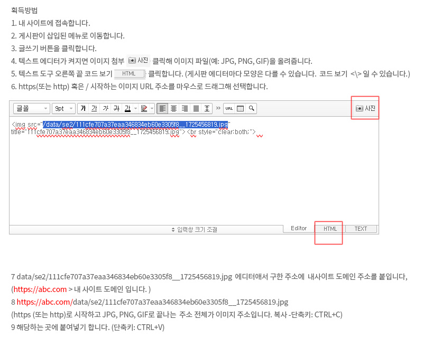Set line spacing with the line-height icon
This screenshot has width=423, height=348.
(x=207, y=108)
